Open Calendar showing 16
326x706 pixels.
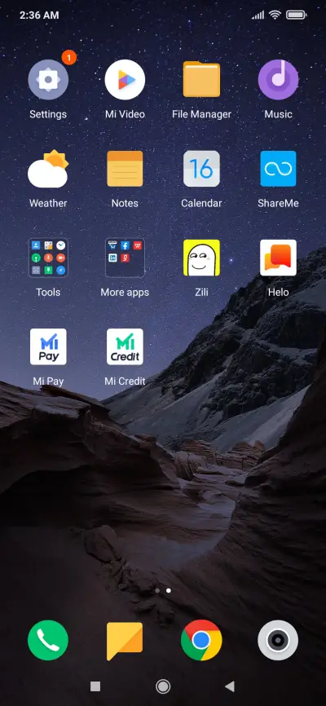(201, 169)
